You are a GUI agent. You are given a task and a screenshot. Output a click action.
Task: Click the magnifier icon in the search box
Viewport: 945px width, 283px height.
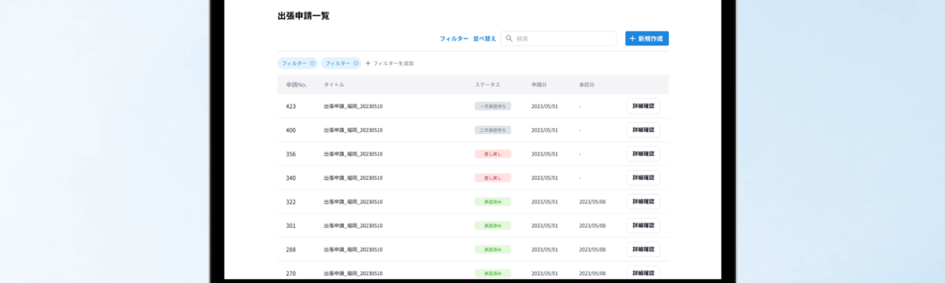point(509,39)
